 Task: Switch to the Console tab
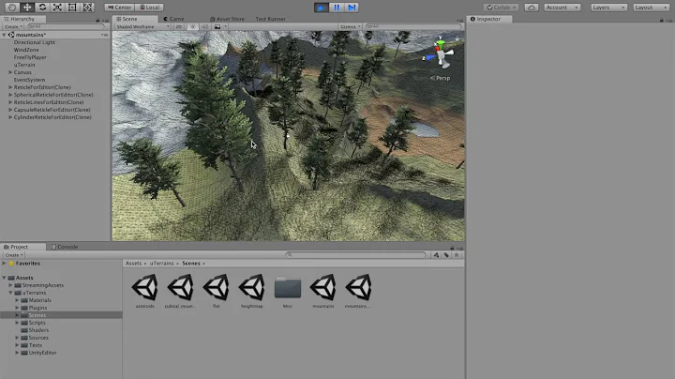[x=65, y=247]
